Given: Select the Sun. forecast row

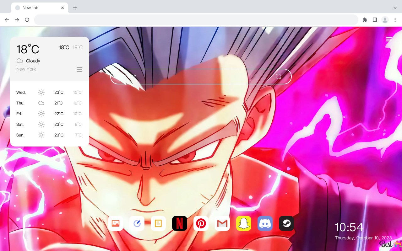Looking at the screenshot, I should point(50,135).
